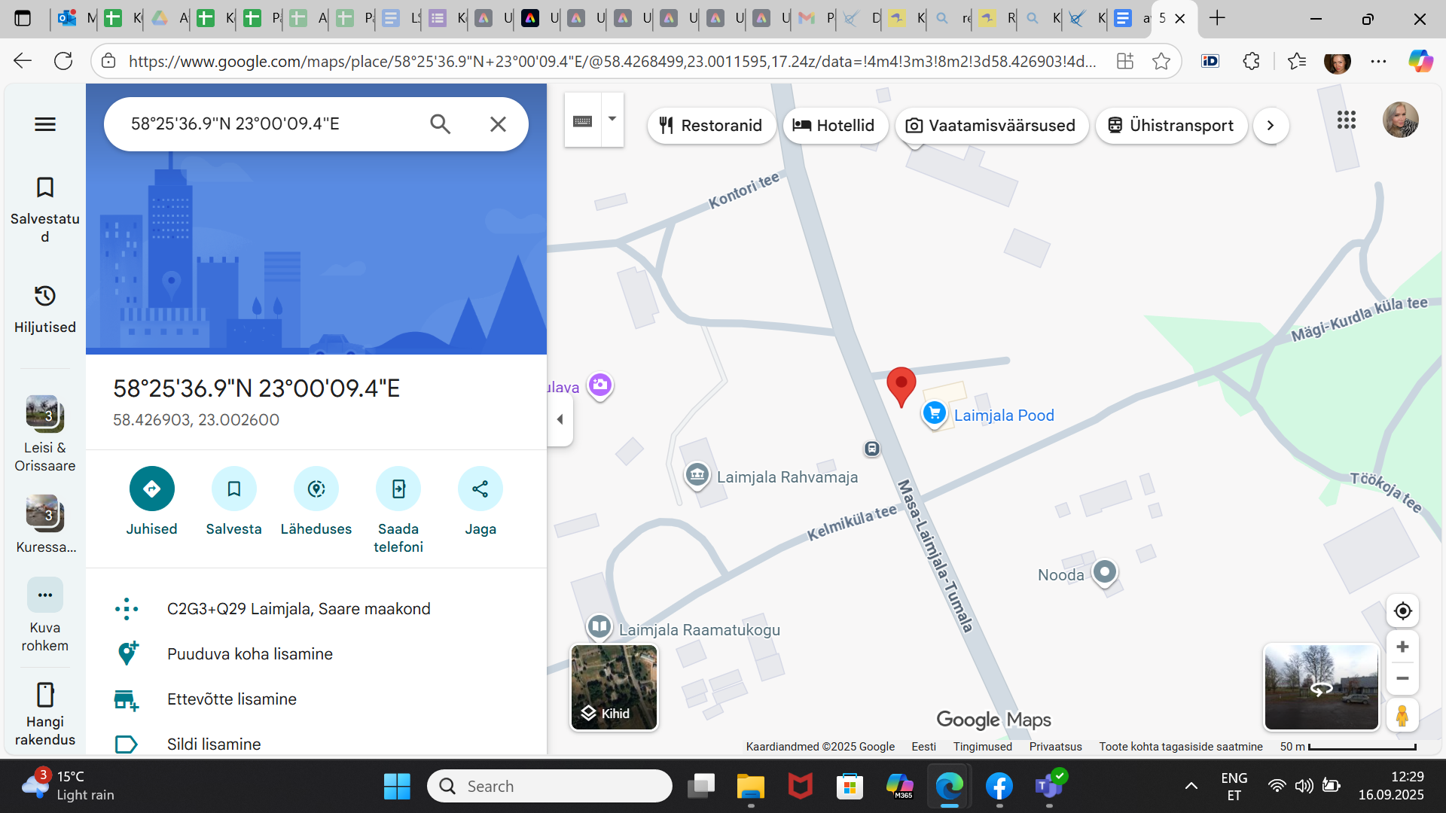Toggle the Kihid satellite layer thumbnail
1446x813 pixels.
click(x=614, y=687)
